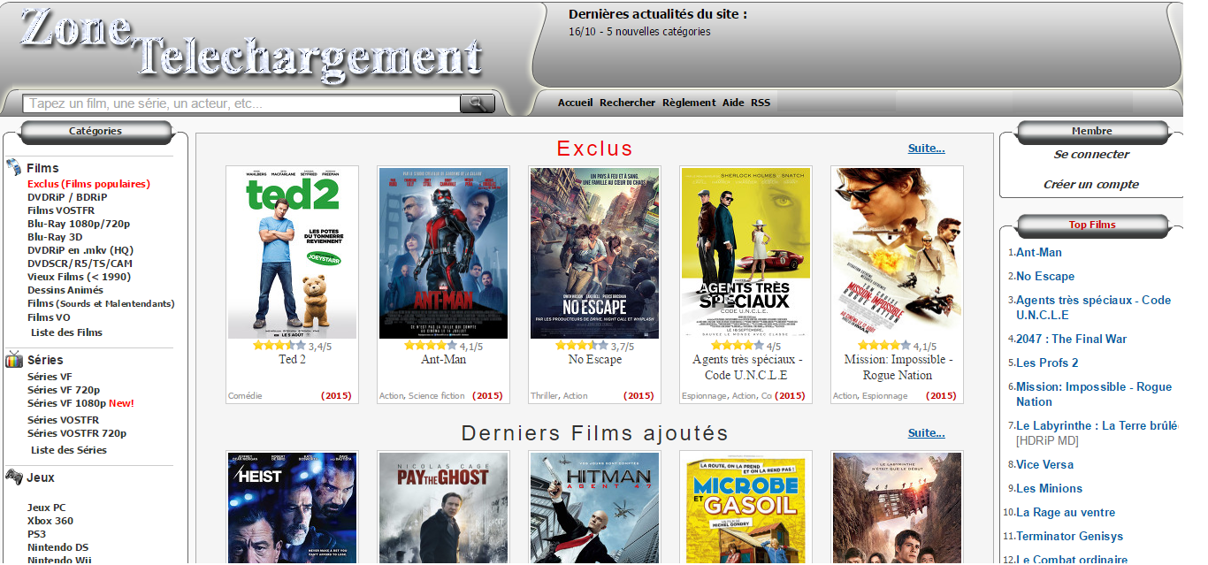Open the RSS feed link

(x=761, y=103)
